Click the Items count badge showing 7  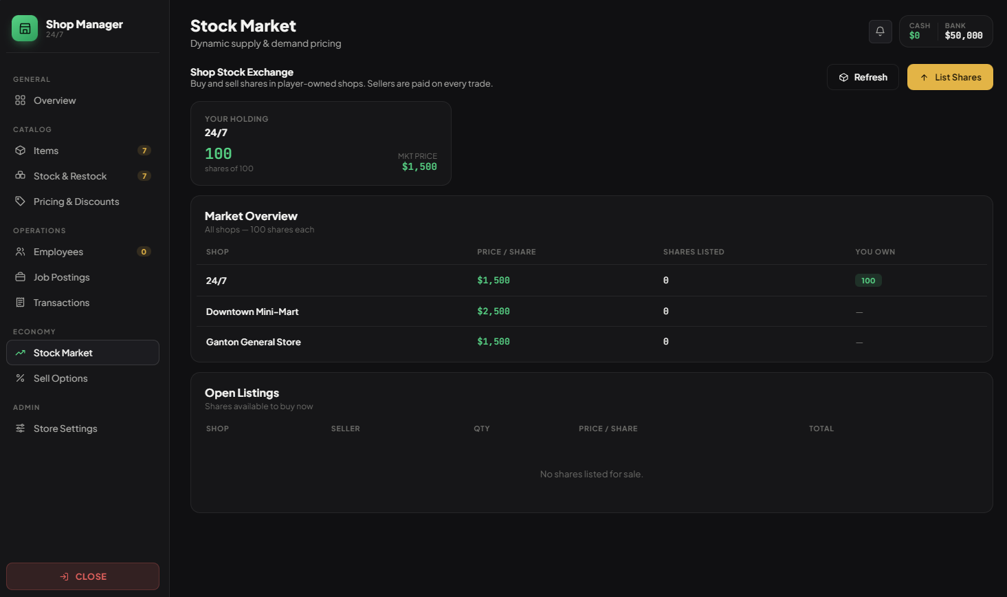coord(144,151)
